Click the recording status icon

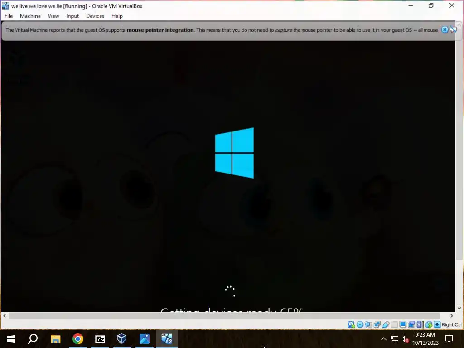411,324
